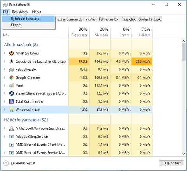
Task: Click the Újraindítás button
Action: [171, 163]
